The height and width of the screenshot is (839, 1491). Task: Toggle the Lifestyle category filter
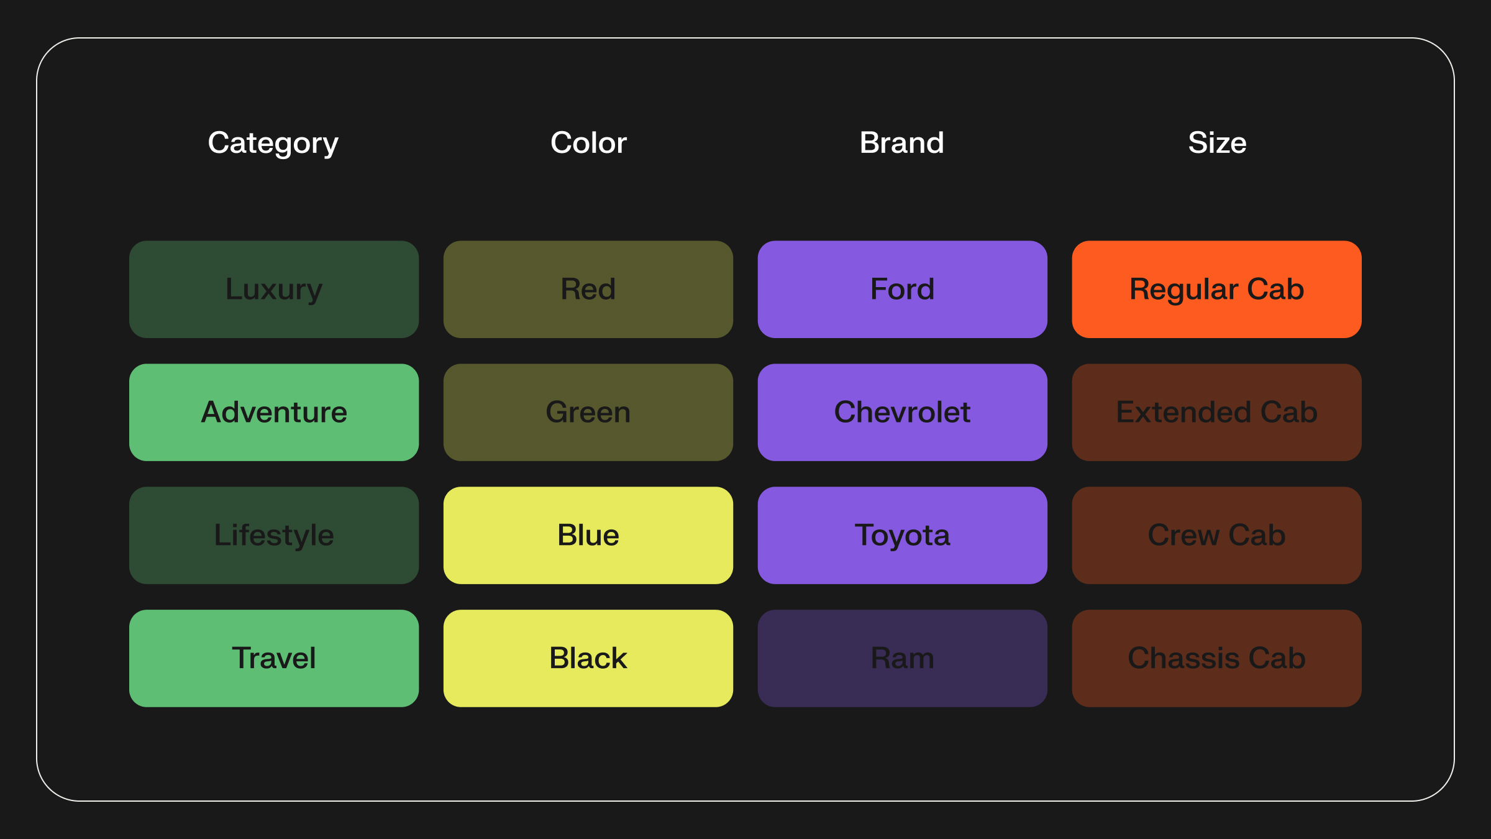coord(274,536)
